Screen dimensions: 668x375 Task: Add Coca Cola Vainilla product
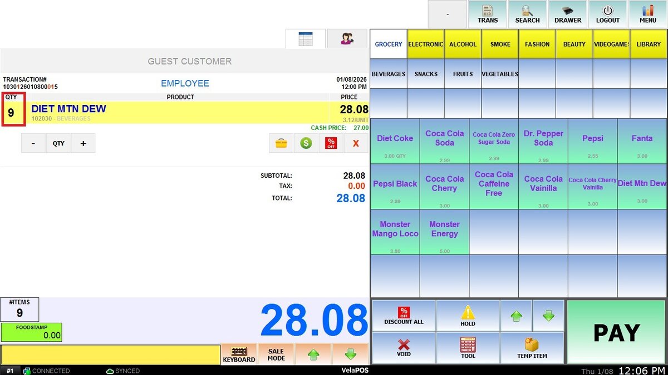point(543,187)
